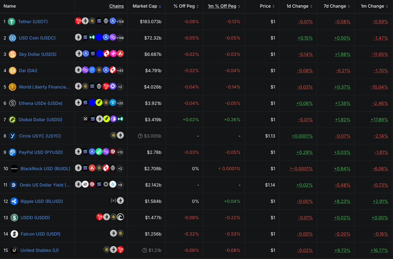Sort by Market Cap column arrow
This screenshot has width=393, height=259.
click(x=160, y=6)
